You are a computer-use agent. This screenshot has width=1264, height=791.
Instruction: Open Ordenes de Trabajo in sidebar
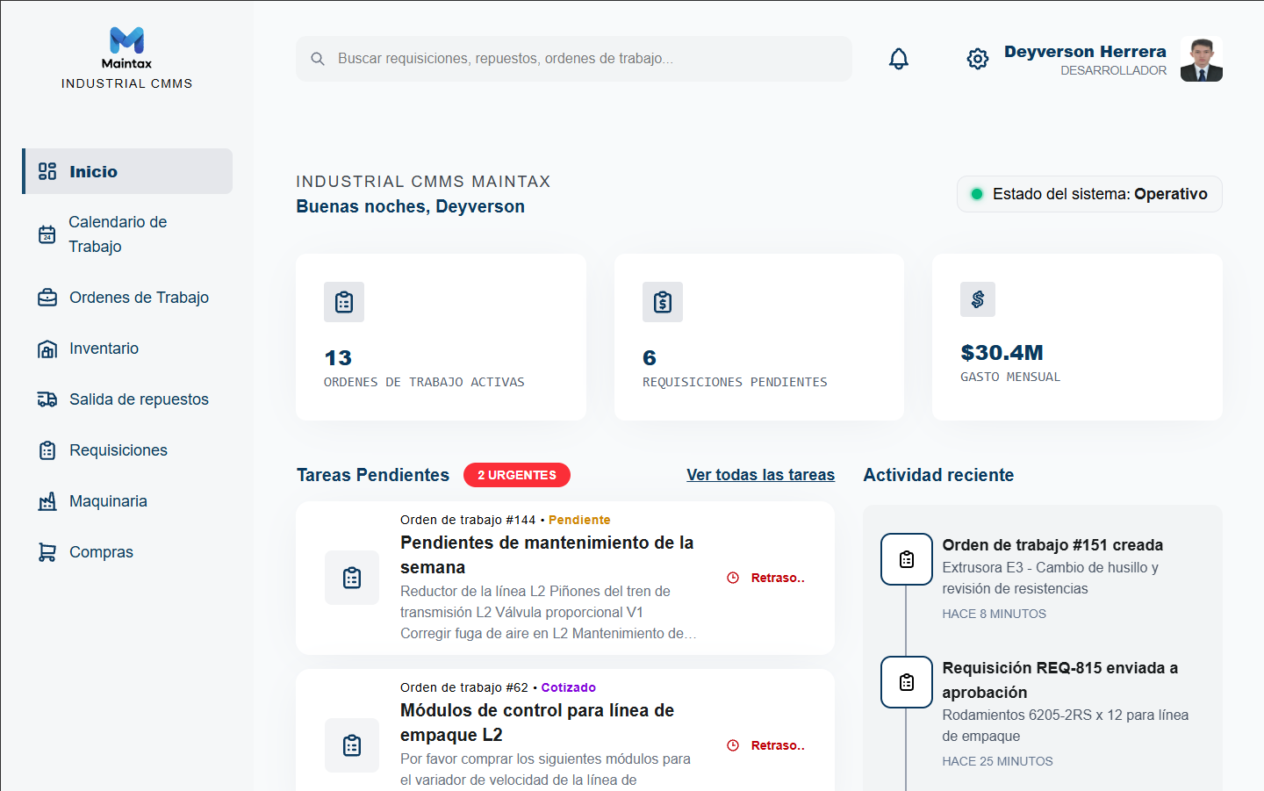127,298
